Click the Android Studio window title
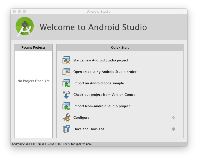The width and height of the screenshot is (198, 159). pyautogui.click(x=99, y=11)
